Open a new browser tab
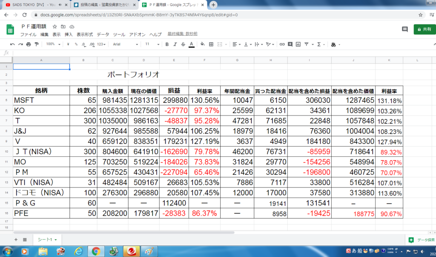The height and width of the screenshot is (257, 436). (x=213, y=5)
